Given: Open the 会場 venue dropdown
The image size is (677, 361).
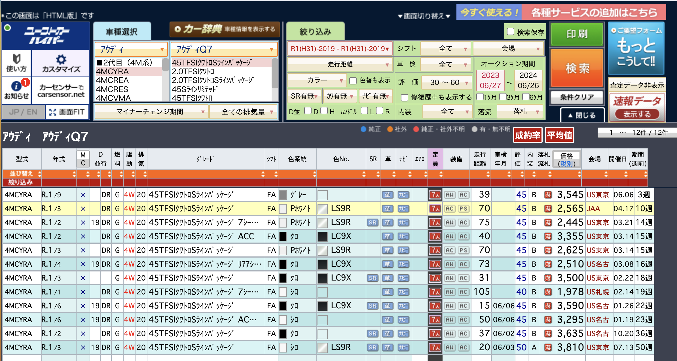Looking at the screenshot, I should point(508,49).
